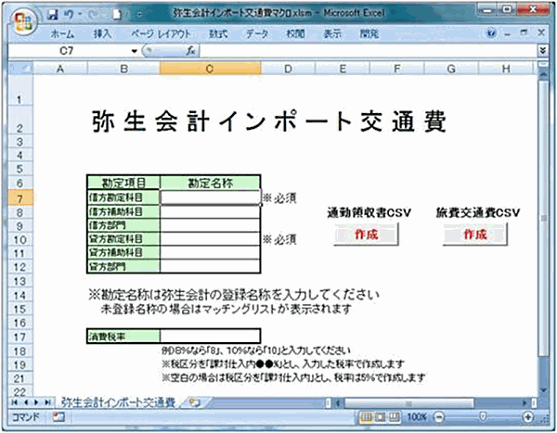The width and height of the screenshot is (557, 433).
Task: Switch to the ページ レイアウト tab
Action: point(161,34)
